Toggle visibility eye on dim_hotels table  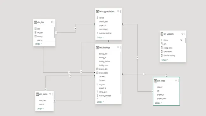click(x=176, y=81)
